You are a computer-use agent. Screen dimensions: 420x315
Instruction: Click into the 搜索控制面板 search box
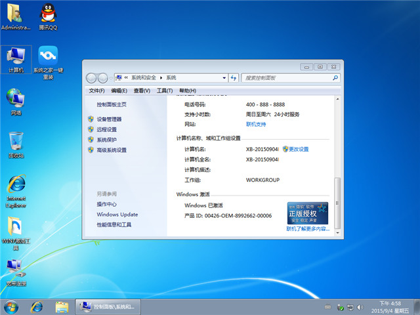click(x=291, y=78)
